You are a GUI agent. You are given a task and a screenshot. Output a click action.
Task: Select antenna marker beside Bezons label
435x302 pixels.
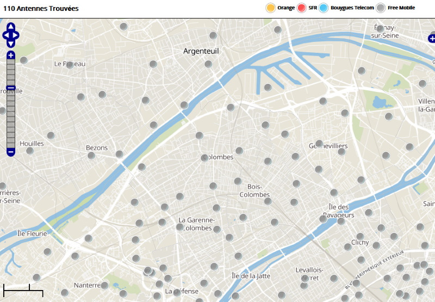point(91,156)
